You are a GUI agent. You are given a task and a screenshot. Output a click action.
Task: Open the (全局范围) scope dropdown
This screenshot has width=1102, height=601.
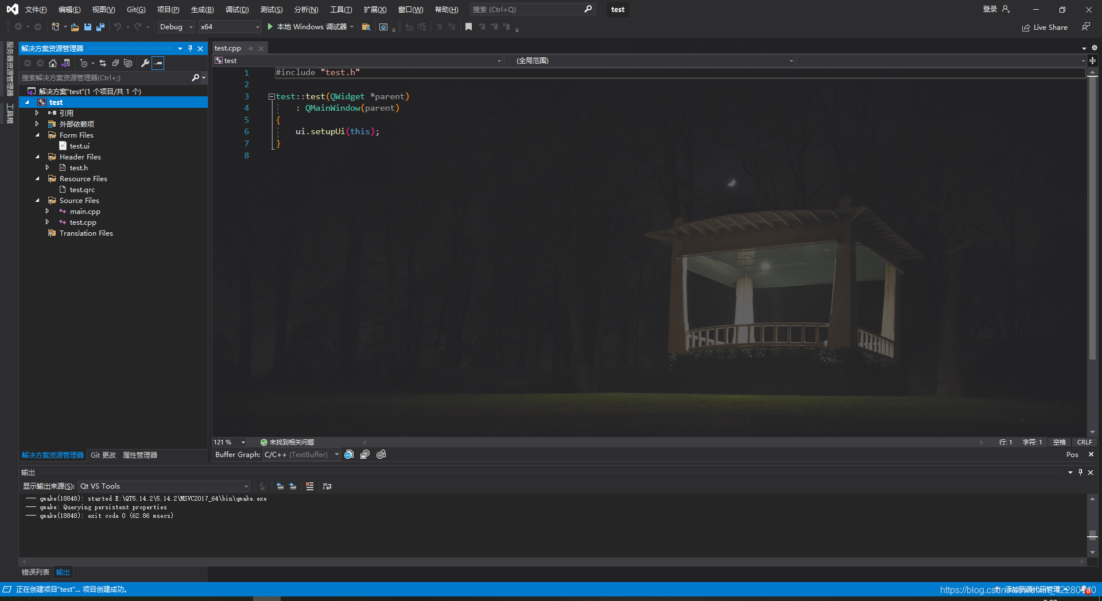pos(650,60)
